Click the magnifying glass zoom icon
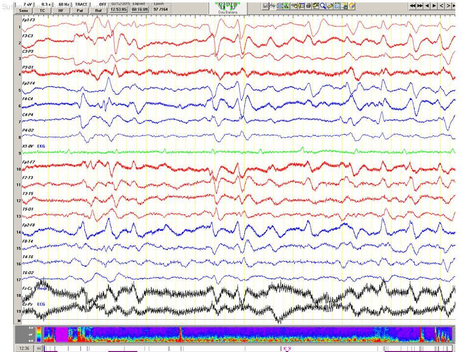This screenshot has height=352, width=470. [x=323, y=6]
